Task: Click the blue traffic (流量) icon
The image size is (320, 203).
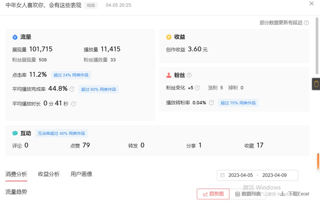Action: 15,37
